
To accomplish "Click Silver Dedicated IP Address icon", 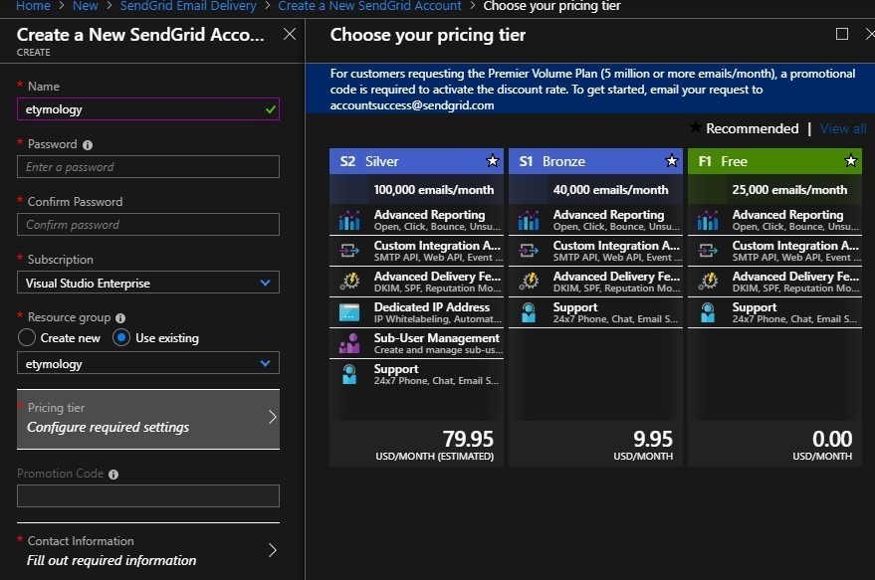I will (349, 312).
